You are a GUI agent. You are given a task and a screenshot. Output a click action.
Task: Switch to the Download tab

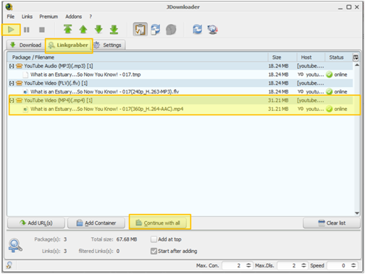pyautogui.click(x=25, y=45)
